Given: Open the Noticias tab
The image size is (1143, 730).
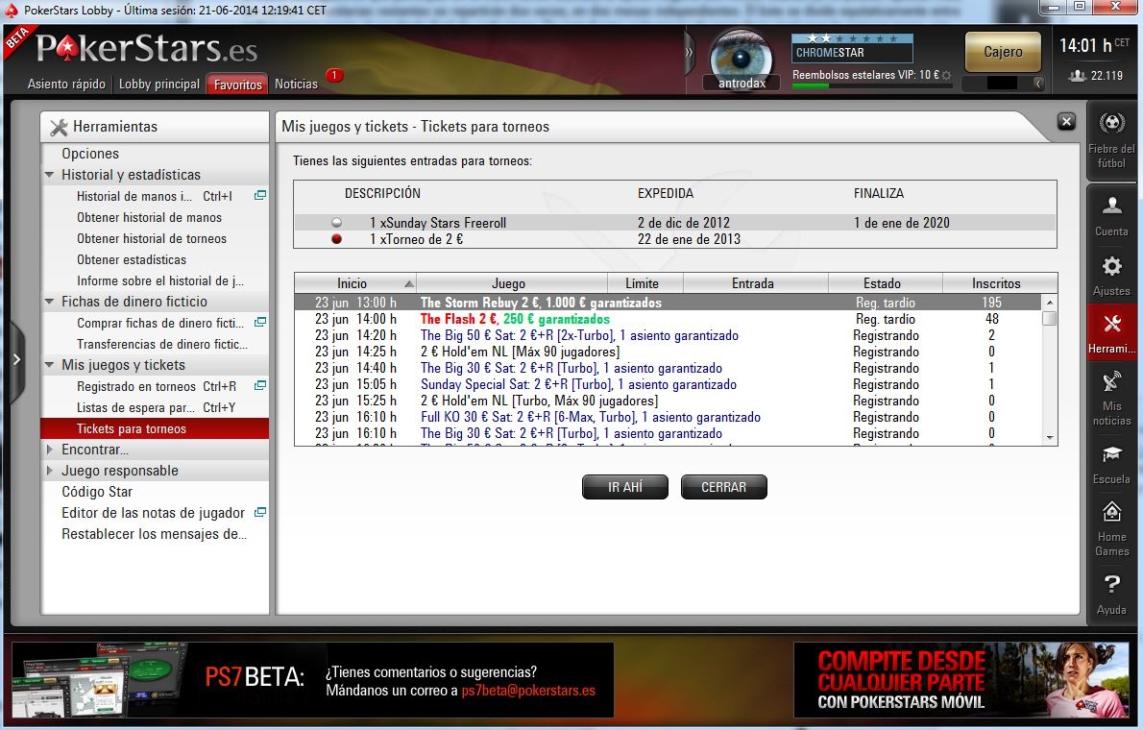Looking at the screenshot, I should pyautogui.click(x=296, y=84).
